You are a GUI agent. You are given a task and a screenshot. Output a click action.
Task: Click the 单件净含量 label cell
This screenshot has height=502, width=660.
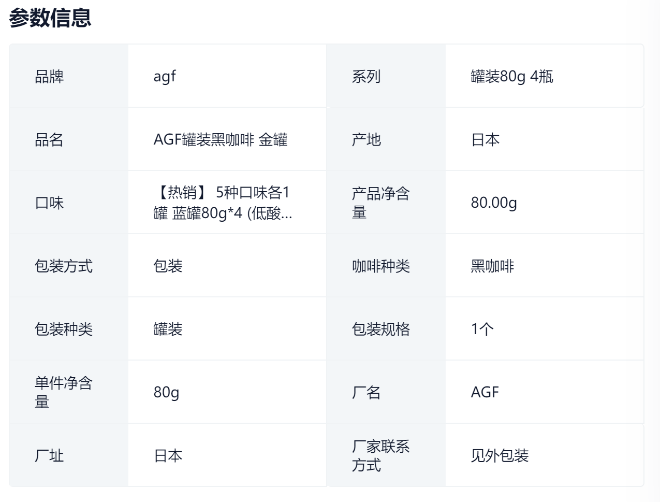click(63, 392)
